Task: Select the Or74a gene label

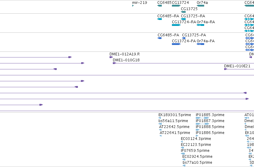Action: (x=202, y=3)
